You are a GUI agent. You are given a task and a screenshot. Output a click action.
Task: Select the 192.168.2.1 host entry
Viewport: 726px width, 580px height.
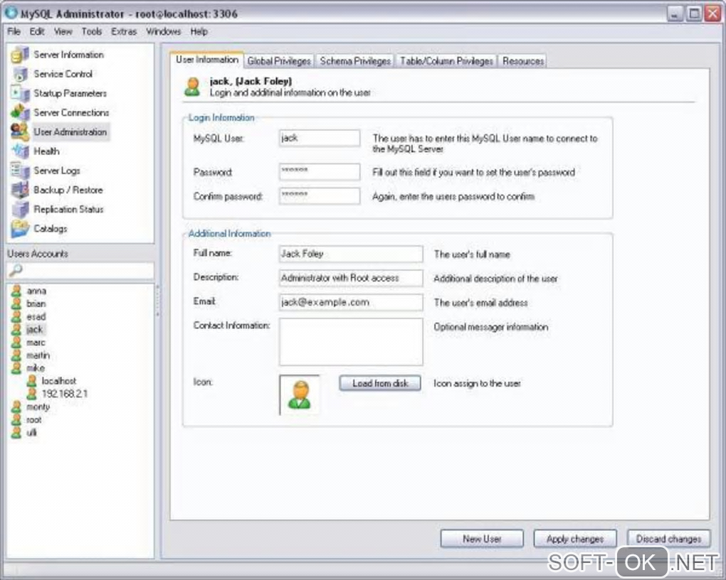(64, 394)
